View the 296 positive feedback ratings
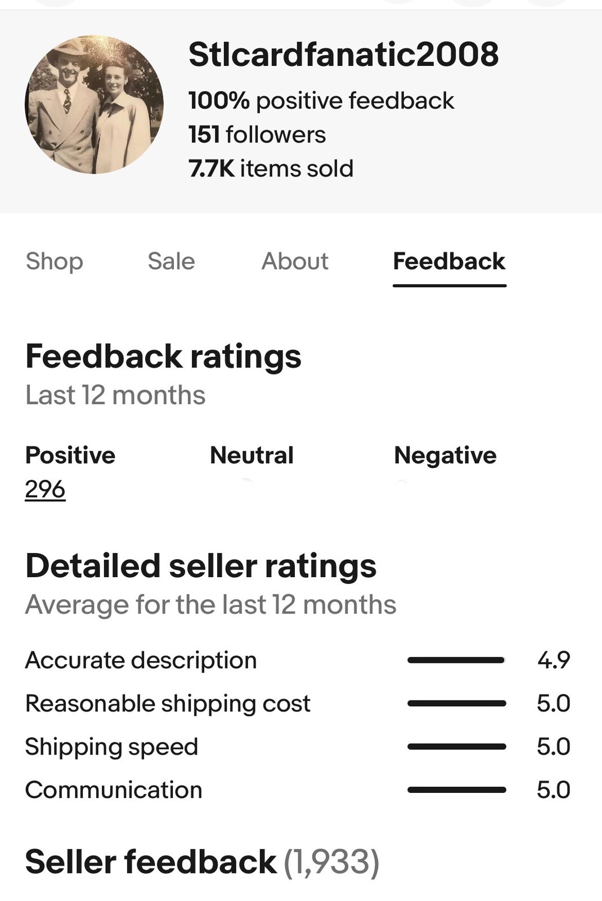 [x=45, y=489]
